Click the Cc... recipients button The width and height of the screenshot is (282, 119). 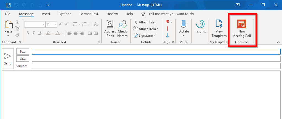[23, 59]
